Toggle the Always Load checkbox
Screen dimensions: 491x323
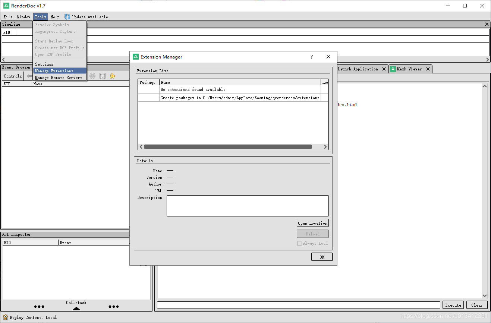pos(299,243)
